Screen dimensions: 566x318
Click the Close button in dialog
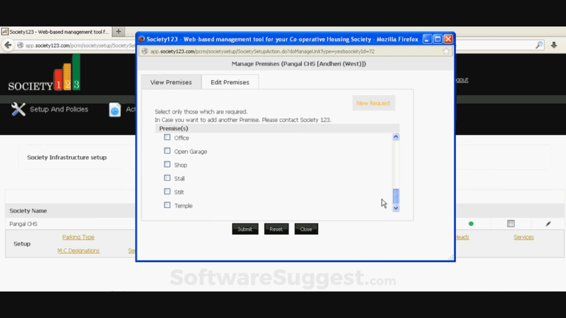pyautogui.click(x=306, y=229)
